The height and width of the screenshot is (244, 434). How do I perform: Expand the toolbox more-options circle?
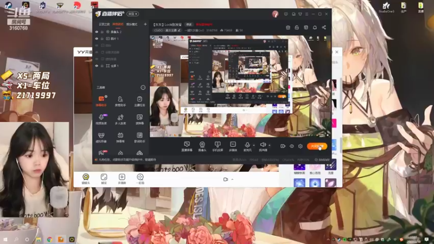tap(143, 87)
